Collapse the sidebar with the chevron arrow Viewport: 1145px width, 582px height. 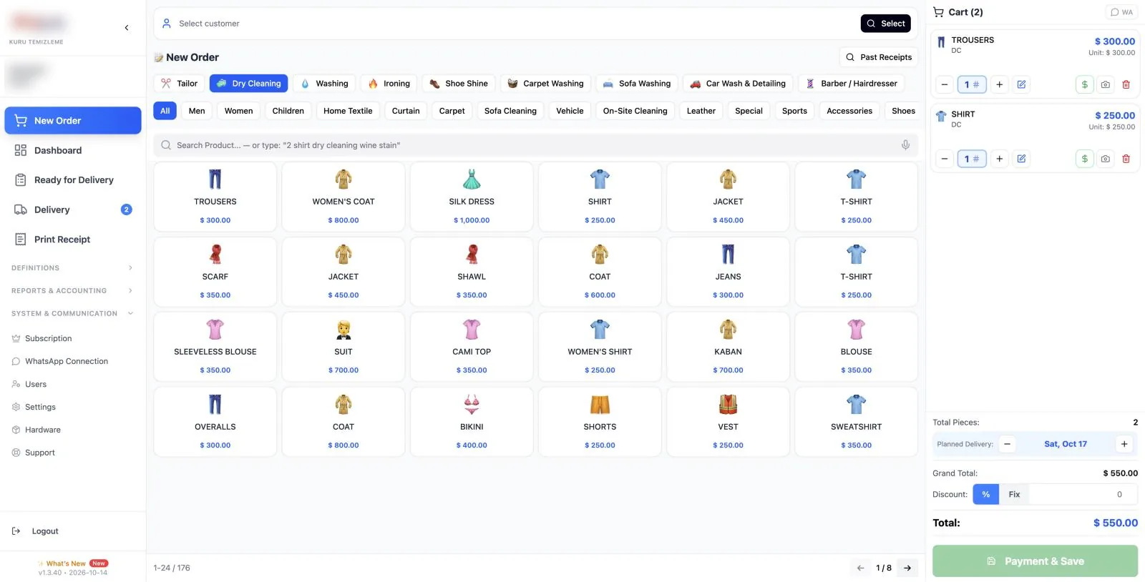127,28
